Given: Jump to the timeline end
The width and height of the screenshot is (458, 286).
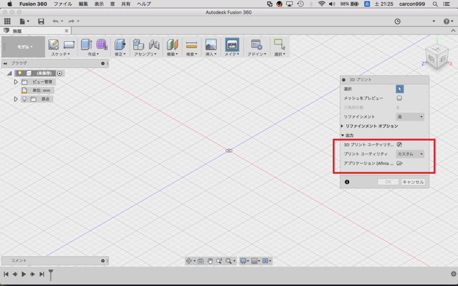Looking at the screenshot, I should [x=42, y=274].
